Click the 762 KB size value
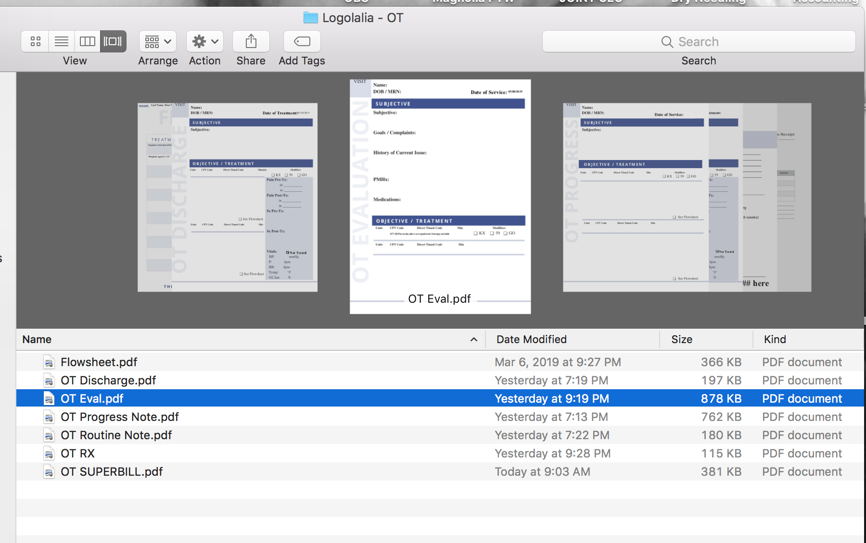This screenshot has height=543, width=866. tap(721, 417)
